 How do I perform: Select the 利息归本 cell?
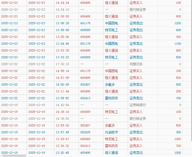point(136,64)
